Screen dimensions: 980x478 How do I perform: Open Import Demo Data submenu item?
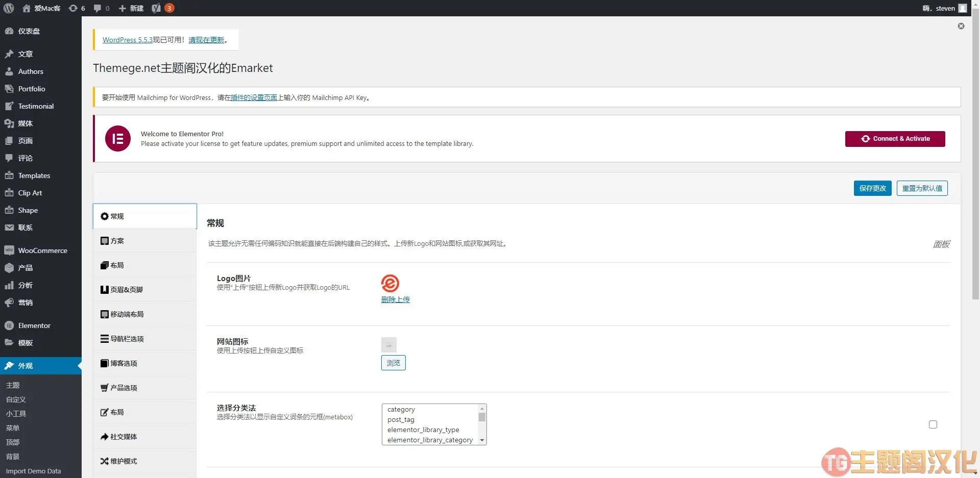tap(33, 471)
